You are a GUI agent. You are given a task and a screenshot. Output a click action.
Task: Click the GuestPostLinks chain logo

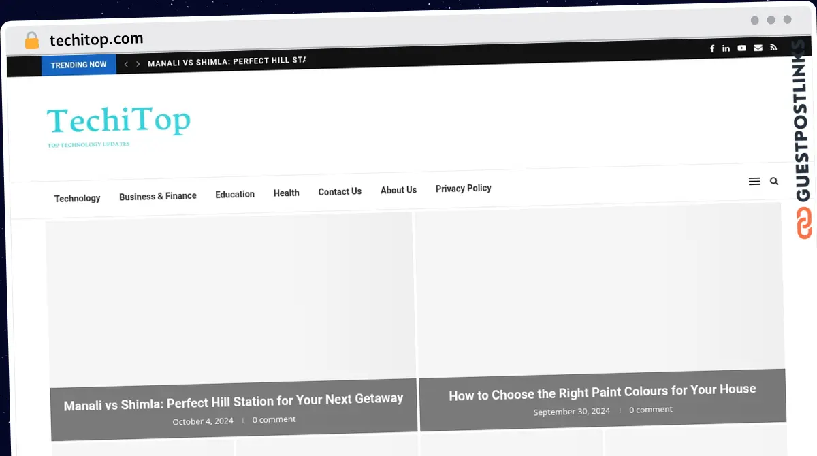click(804, 223)
